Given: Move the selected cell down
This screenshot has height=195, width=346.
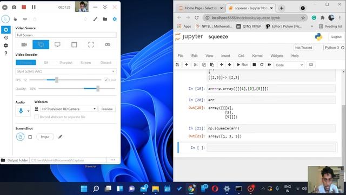Looking at the screenshot, I should [x=229, y=65].
